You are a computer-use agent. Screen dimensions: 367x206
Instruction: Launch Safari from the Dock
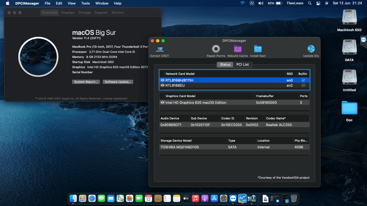[92, 198]
